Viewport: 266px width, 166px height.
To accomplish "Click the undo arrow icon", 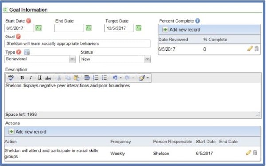I will (115, 78).
